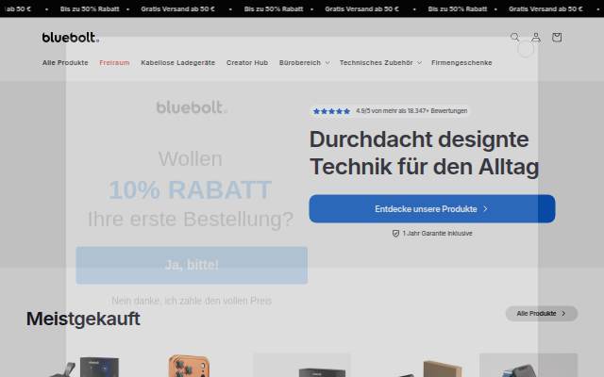The height and width of the screenshot is (377, 604).
Task: Click 4.9/5 von mehr als 18.347+ Bewertungen text
Action: (411, 111)
